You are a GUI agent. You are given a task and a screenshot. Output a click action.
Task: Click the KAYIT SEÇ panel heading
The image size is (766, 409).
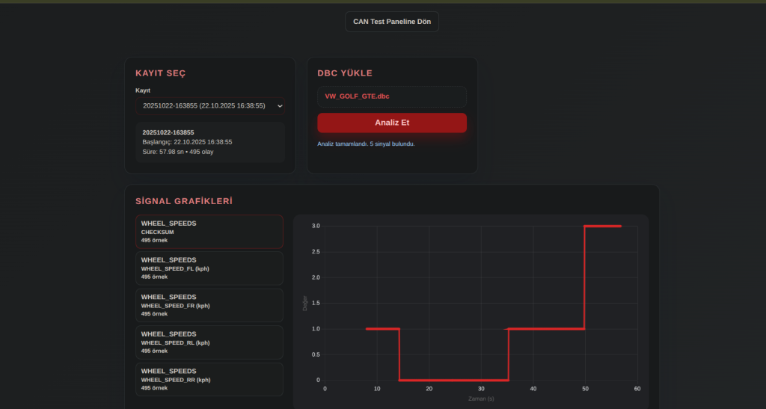[160, 73]
